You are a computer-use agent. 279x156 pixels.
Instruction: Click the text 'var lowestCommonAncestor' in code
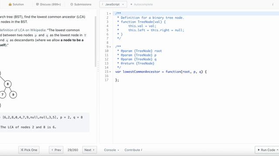(138, 71)
